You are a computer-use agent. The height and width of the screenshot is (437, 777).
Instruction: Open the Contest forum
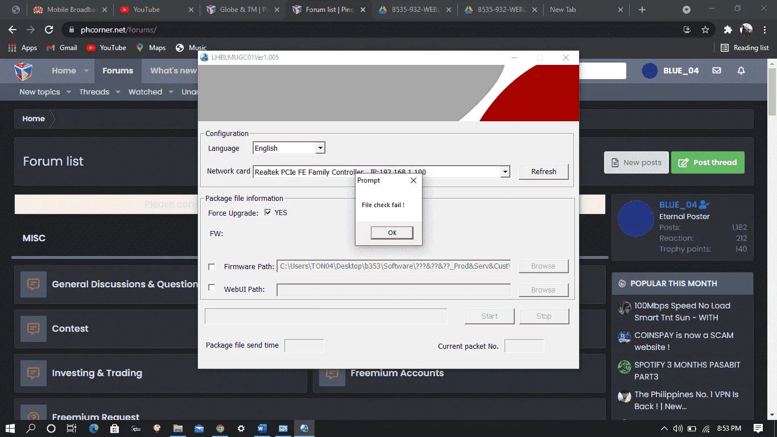[x=70, y=328]
